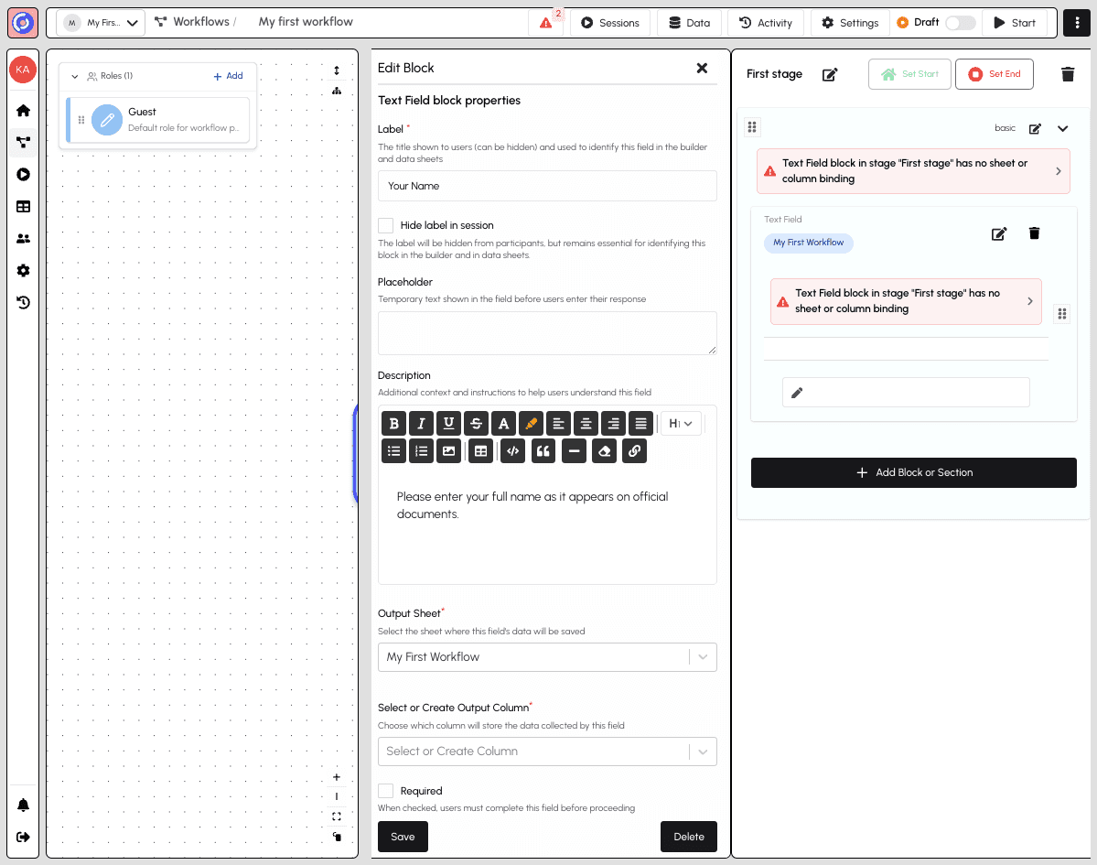
Task: Insert a table into the description
Action: pyautogui.click(x=480, y=450)
